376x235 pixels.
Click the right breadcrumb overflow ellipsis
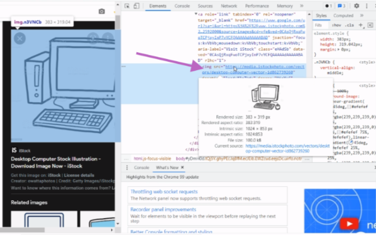pos(307,159)
